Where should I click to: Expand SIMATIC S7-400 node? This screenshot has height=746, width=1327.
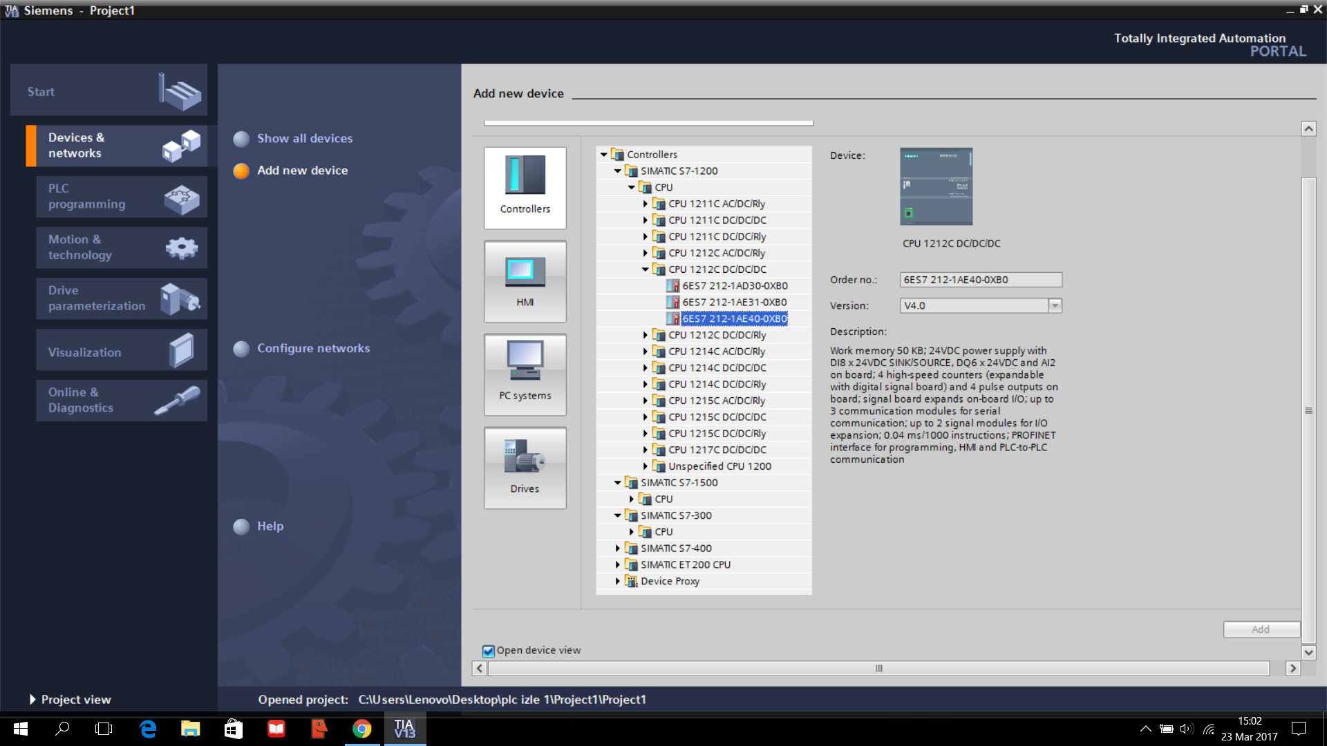[618, 548]
